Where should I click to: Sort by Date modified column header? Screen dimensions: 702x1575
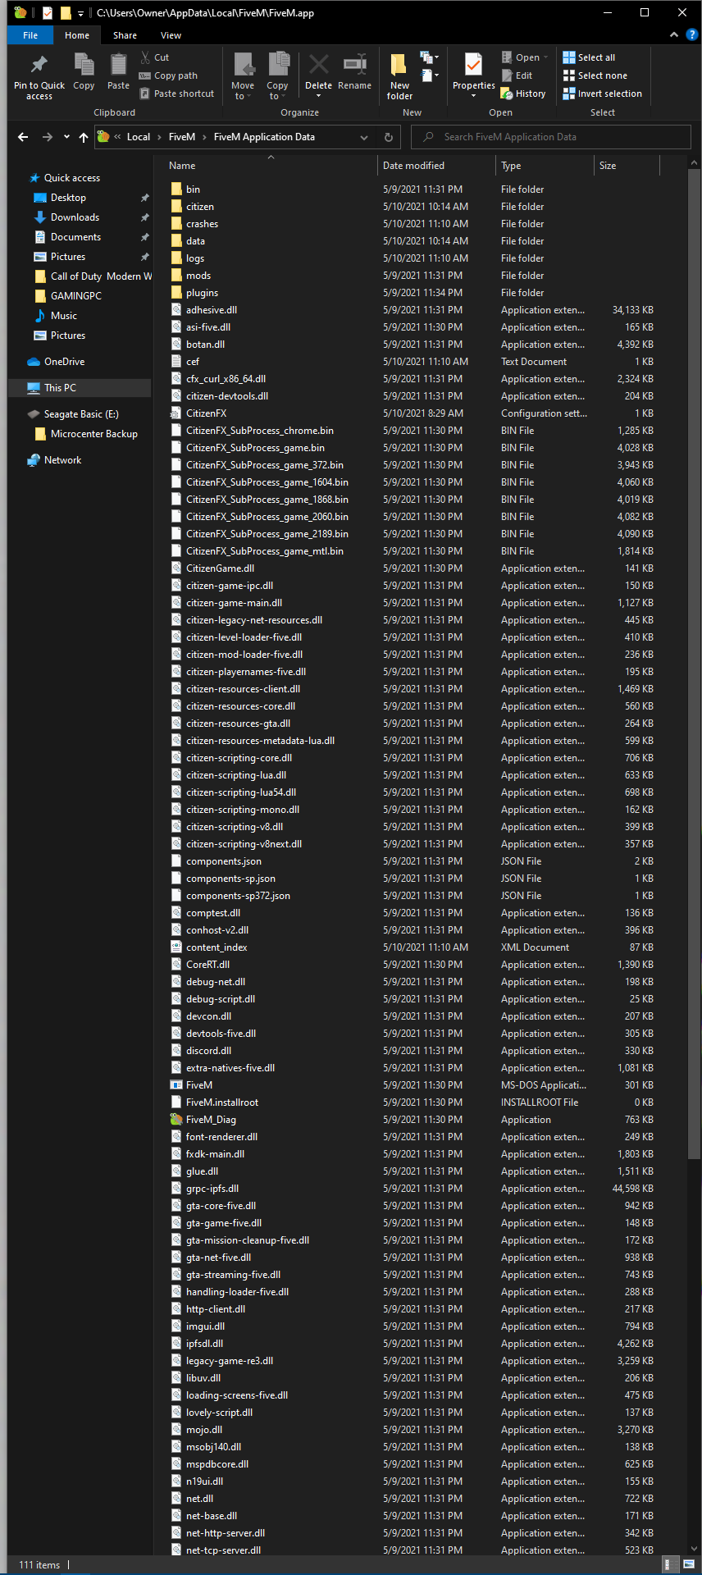[x=436, y=166]
